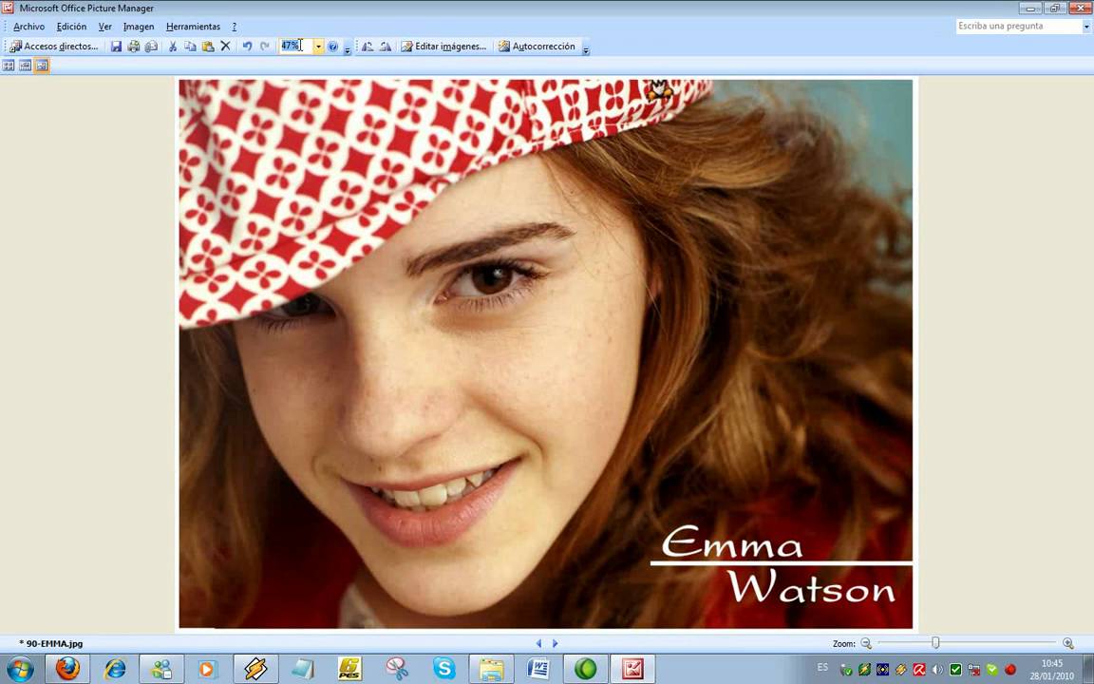Click the clock showing 10:45
Viewport: 1094px width, 684px height.
click(x=1051, y=664)
